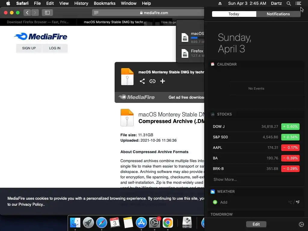The width and height of the screenshot is (308, 231).
Task: Click the Firefox download item in popup
Action: tap(190, 53)
